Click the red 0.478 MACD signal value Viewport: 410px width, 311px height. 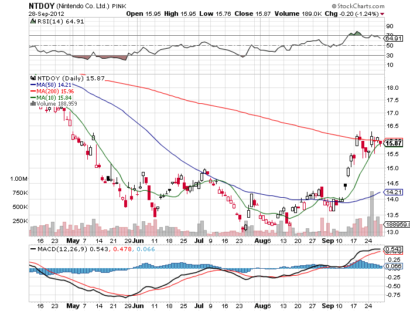(x=122, y=249)
